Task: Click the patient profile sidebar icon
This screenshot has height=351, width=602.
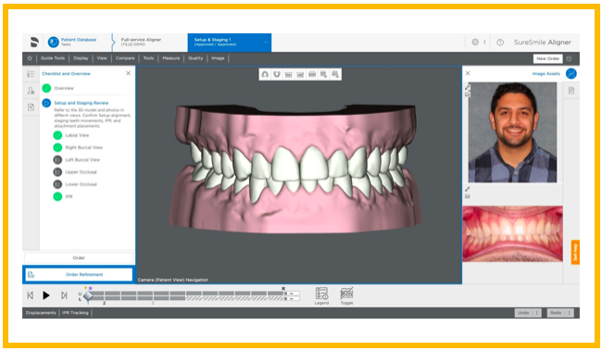Action: 31,91
